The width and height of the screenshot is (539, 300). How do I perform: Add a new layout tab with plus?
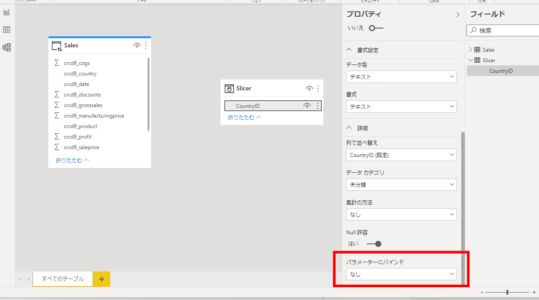click(x=101, y=279)
